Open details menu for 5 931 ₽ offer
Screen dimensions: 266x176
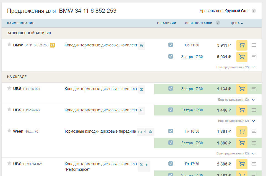point(254,57)
